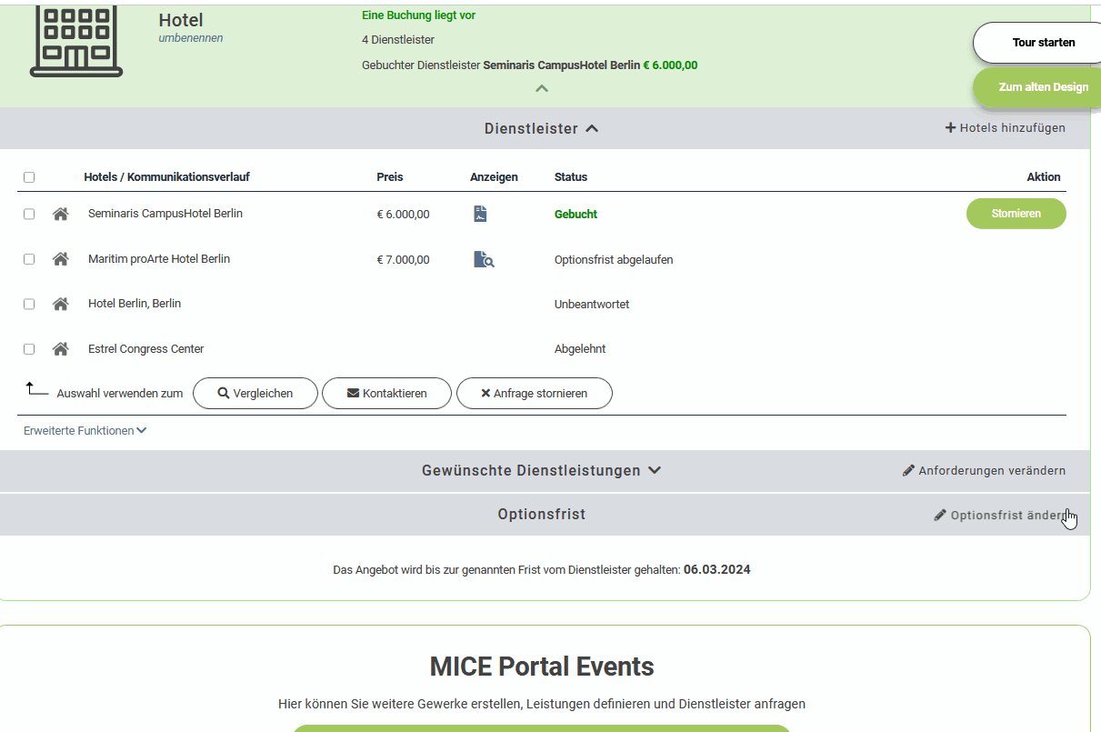Screen dimensions: 1101x732
Task: Click the Preis column header
Action: coord(390,177)
